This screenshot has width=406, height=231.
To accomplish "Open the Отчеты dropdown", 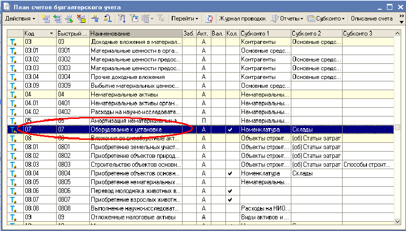I will pos(287,19).
